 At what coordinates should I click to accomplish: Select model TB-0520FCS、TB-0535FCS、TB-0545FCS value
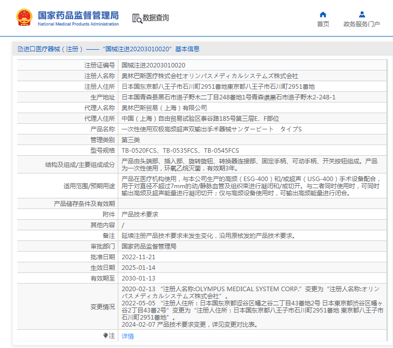tap(180, 151)
